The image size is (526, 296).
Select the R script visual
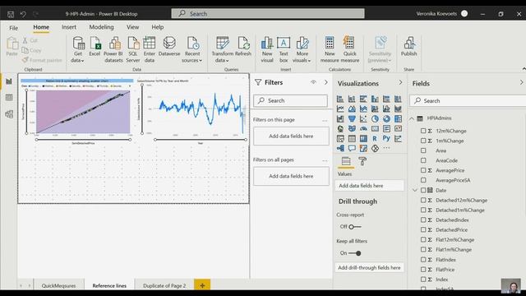[375, 138]
